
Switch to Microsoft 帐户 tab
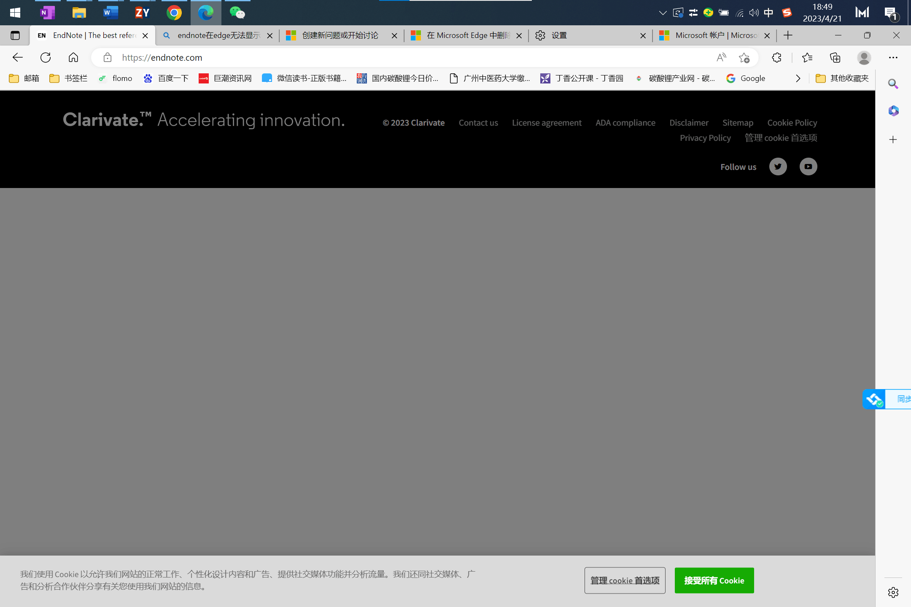pyautogui.click(x=713, y=35)
